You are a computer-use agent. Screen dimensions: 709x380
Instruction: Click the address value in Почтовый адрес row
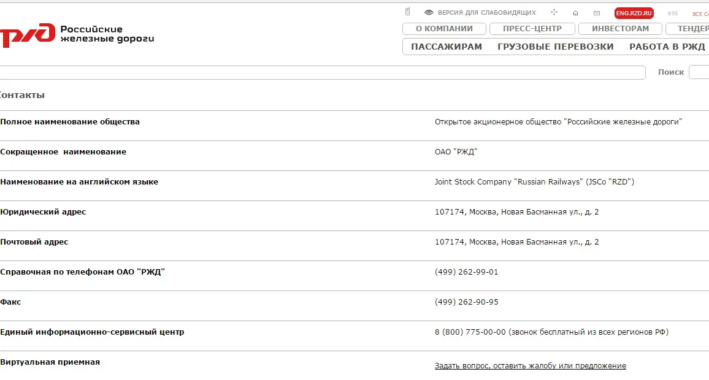(x=517, y=241)
